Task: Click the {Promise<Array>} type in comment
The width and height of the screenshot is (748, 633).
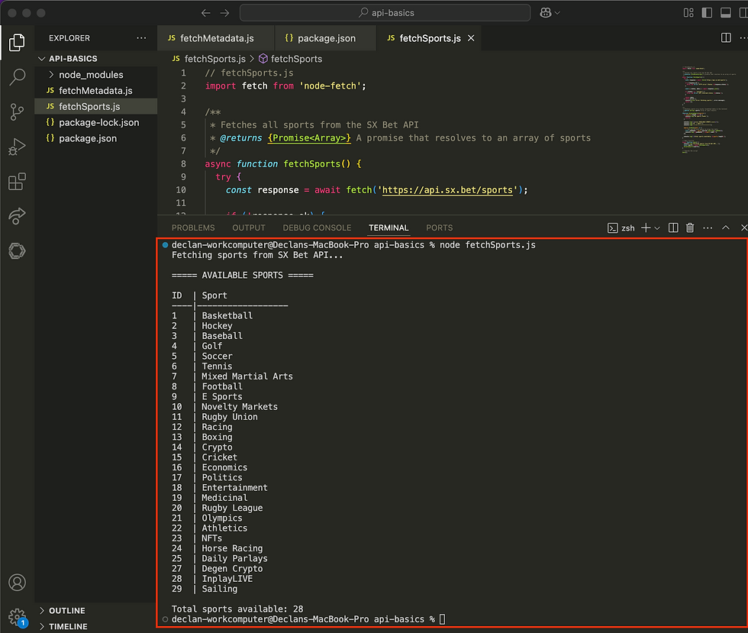Action: pos(309,138)
